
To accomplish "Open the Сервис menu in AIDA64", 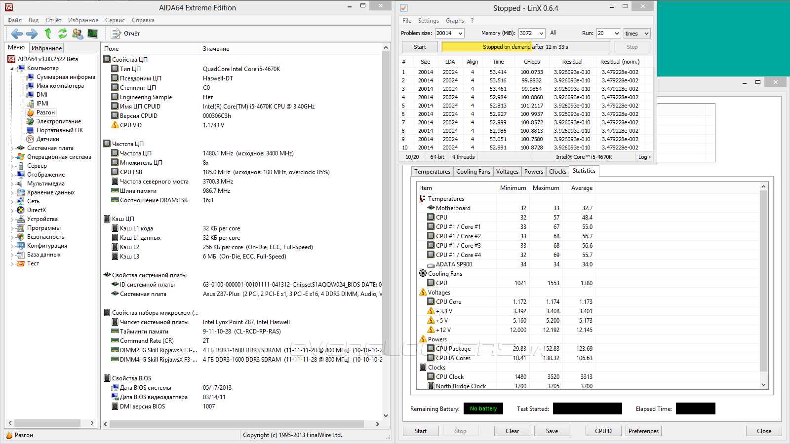I will 115,20.
